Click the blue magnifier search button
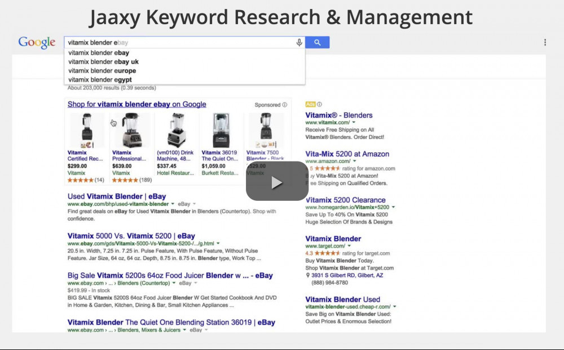564x350 pixels. click(x=317, y=42)
